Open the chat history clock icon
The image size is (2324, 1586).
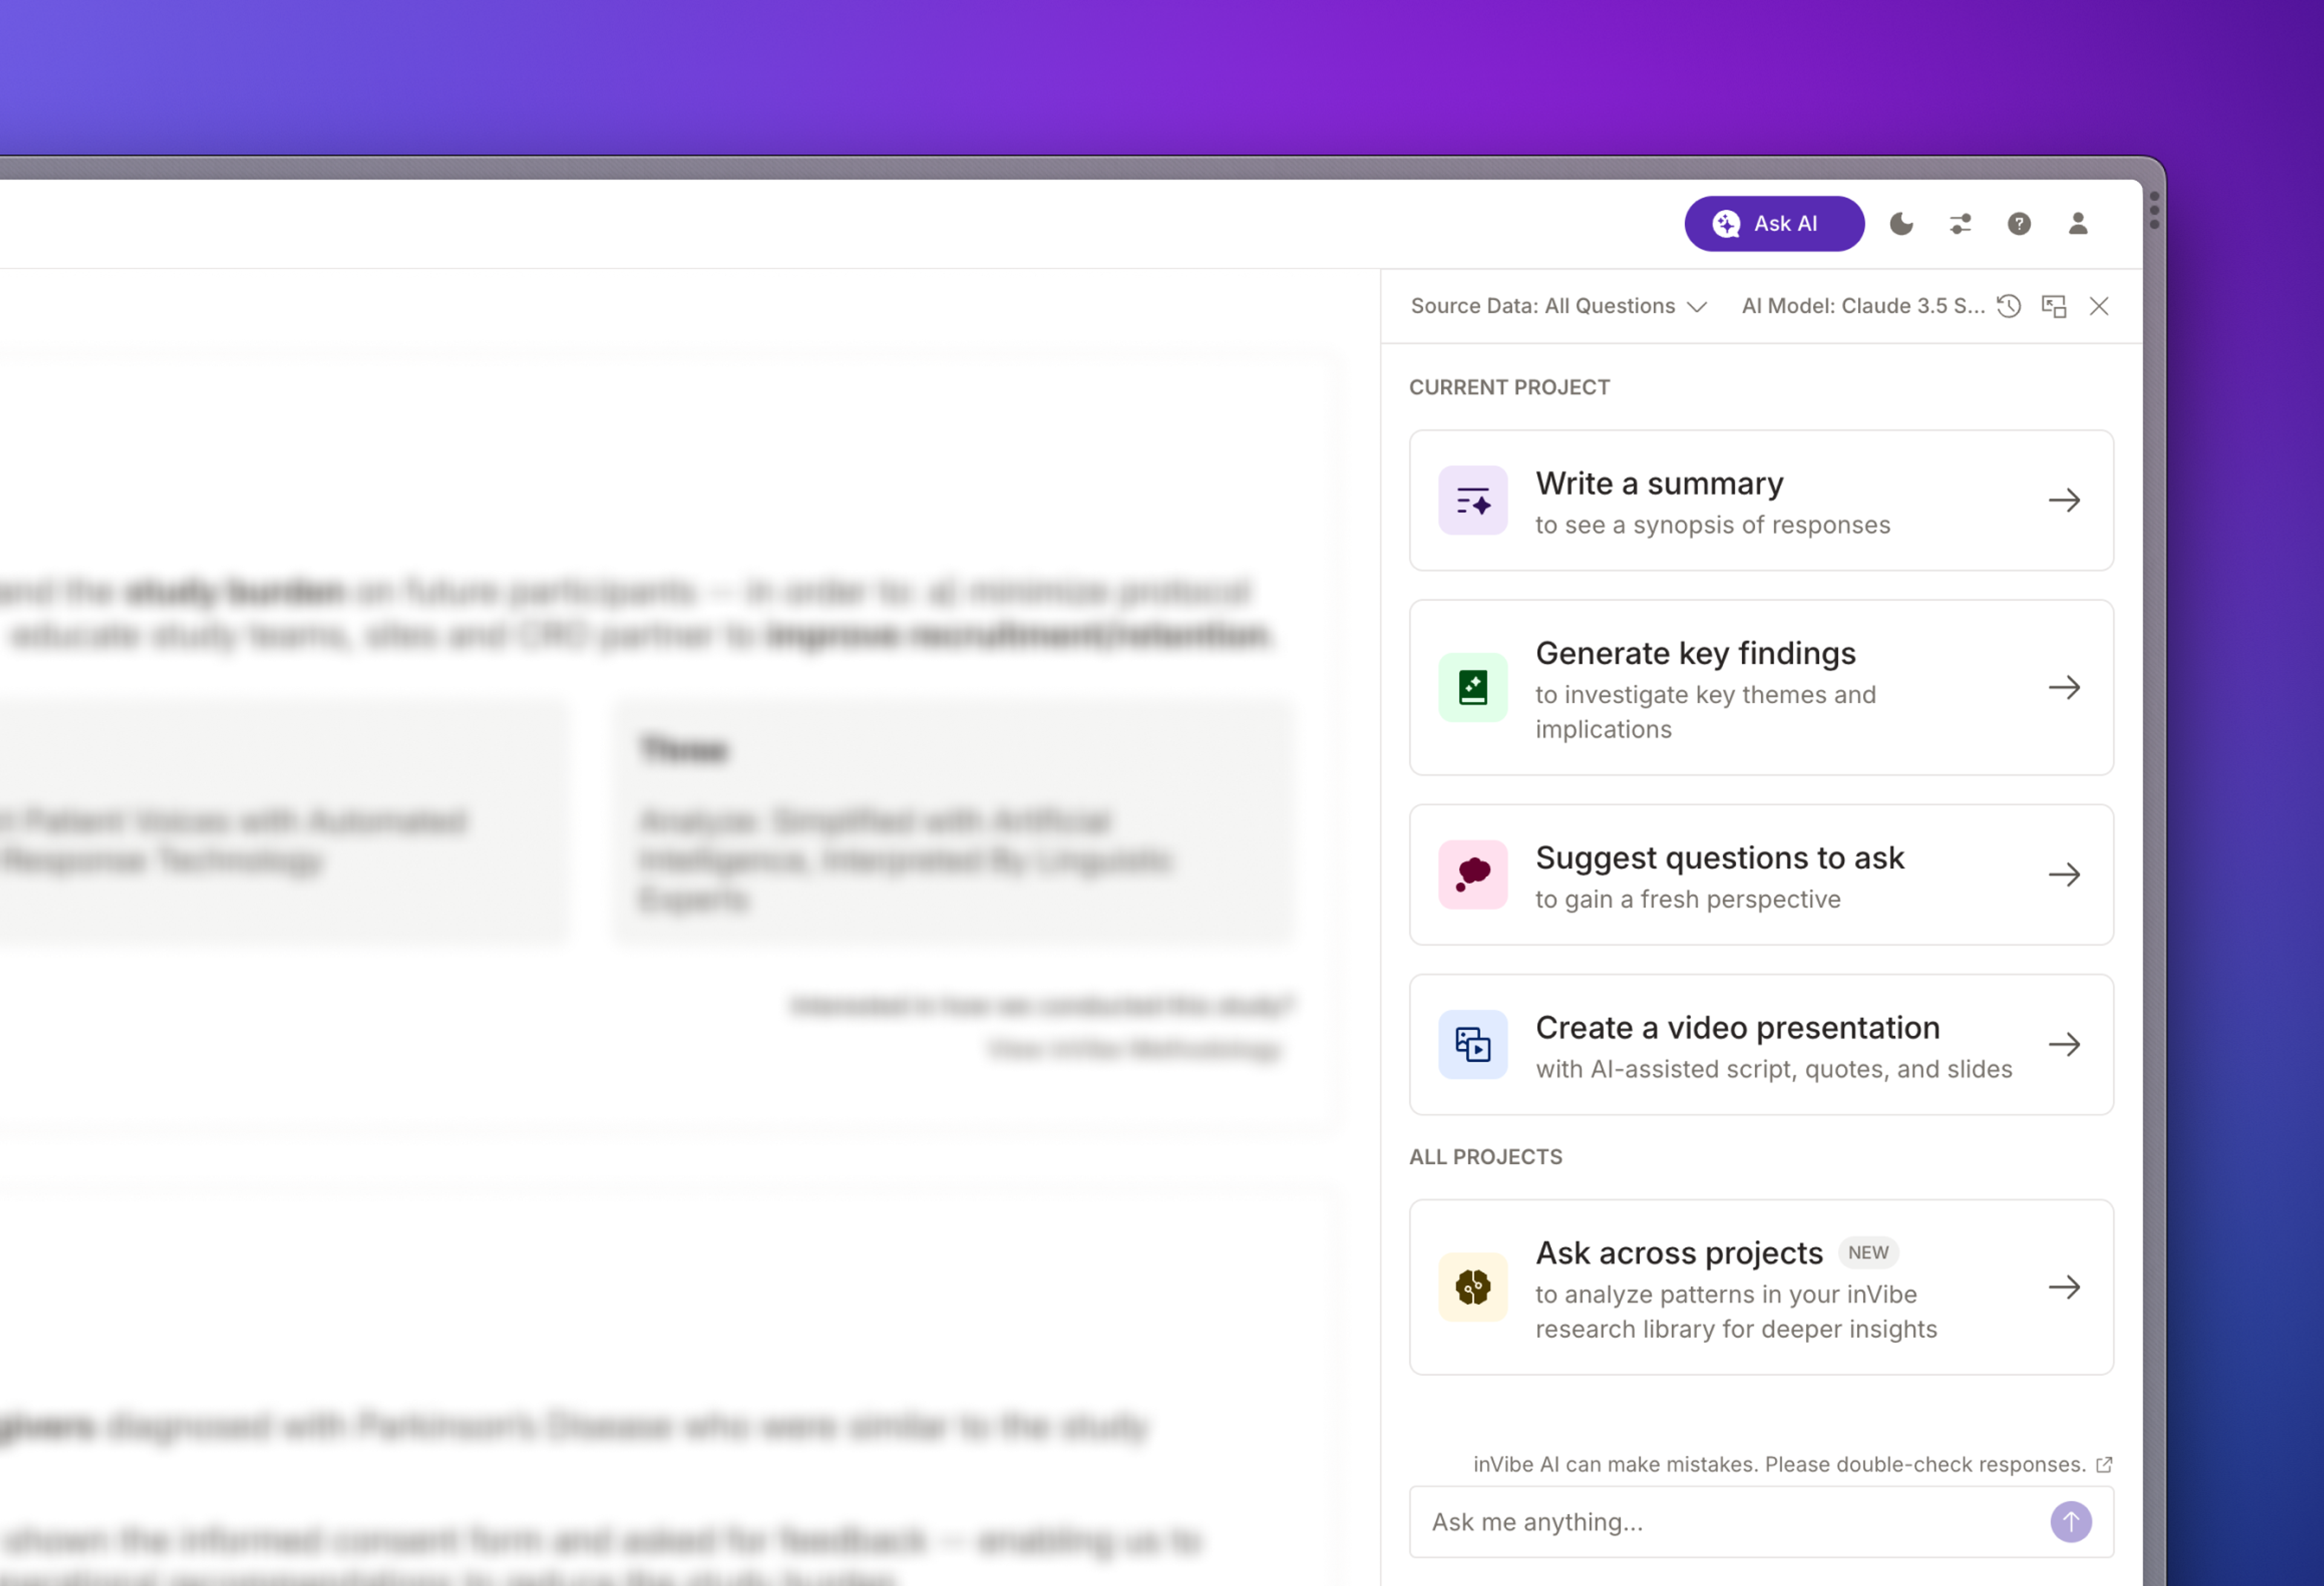pos(2009,306)
